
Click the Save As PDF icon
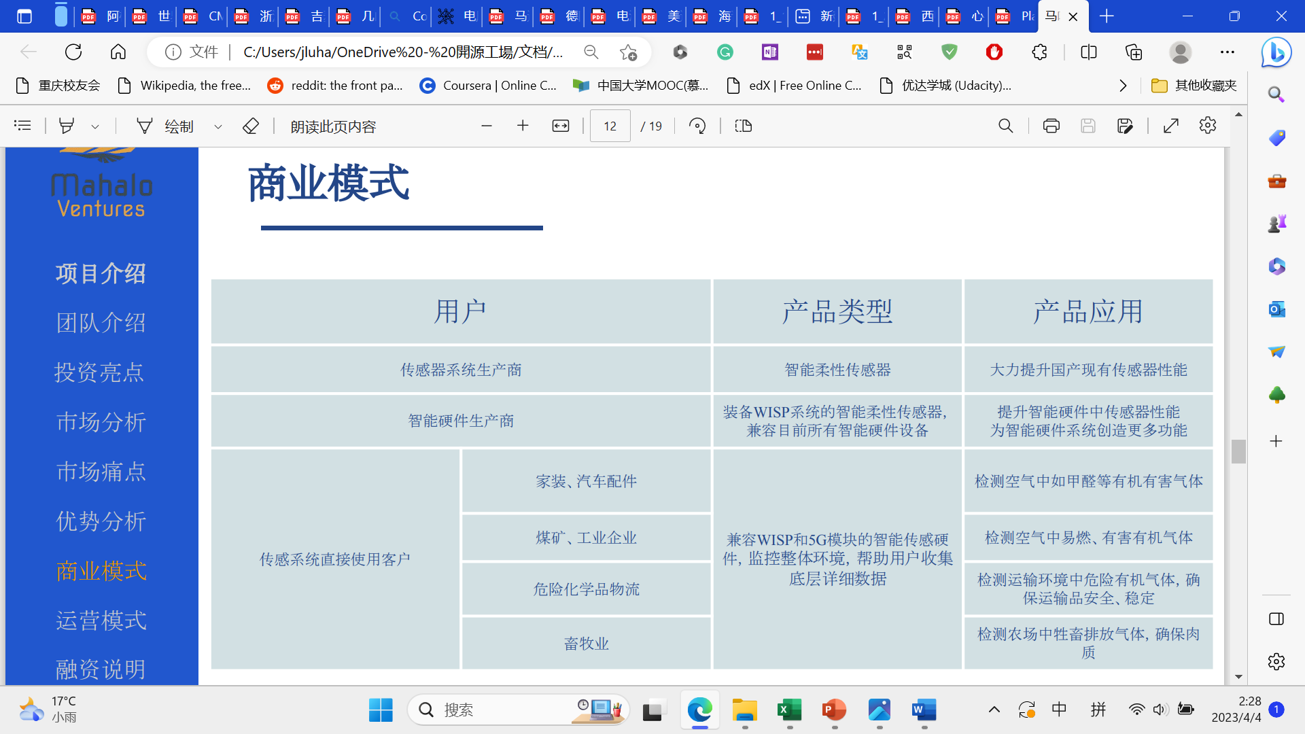(1124, 126)
